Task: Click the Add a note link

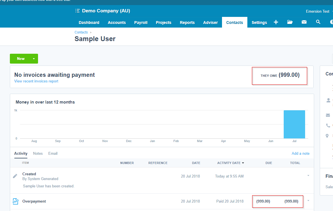Action: 300,153
